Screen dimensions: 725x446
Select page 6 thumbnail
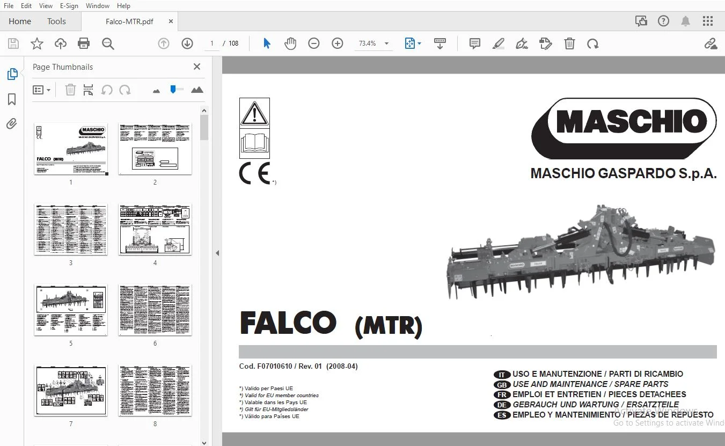coord(155,310)
